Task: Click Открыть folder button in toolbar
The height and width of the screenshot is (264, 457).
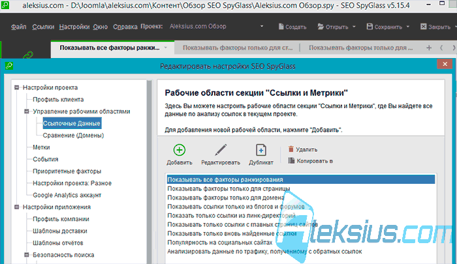Action: tap(333, 27)
